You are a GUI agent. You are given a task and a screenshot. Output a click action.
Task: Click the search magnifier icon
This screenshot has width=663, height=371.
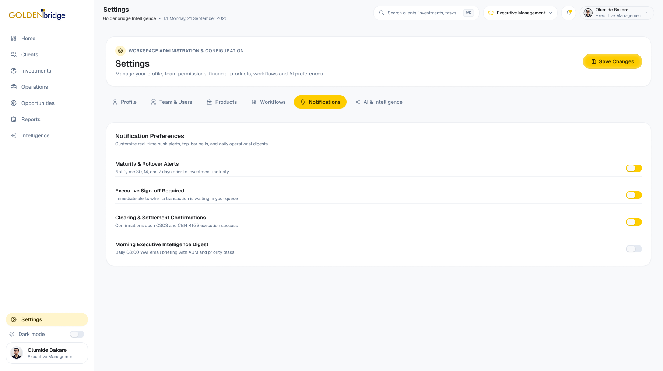coord(382,13)
